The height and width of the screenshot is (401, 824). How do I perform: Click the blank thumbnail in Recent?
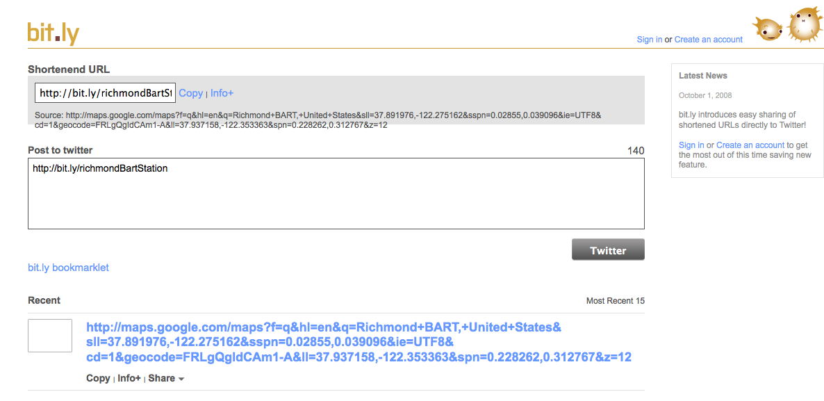pos(50,336)
